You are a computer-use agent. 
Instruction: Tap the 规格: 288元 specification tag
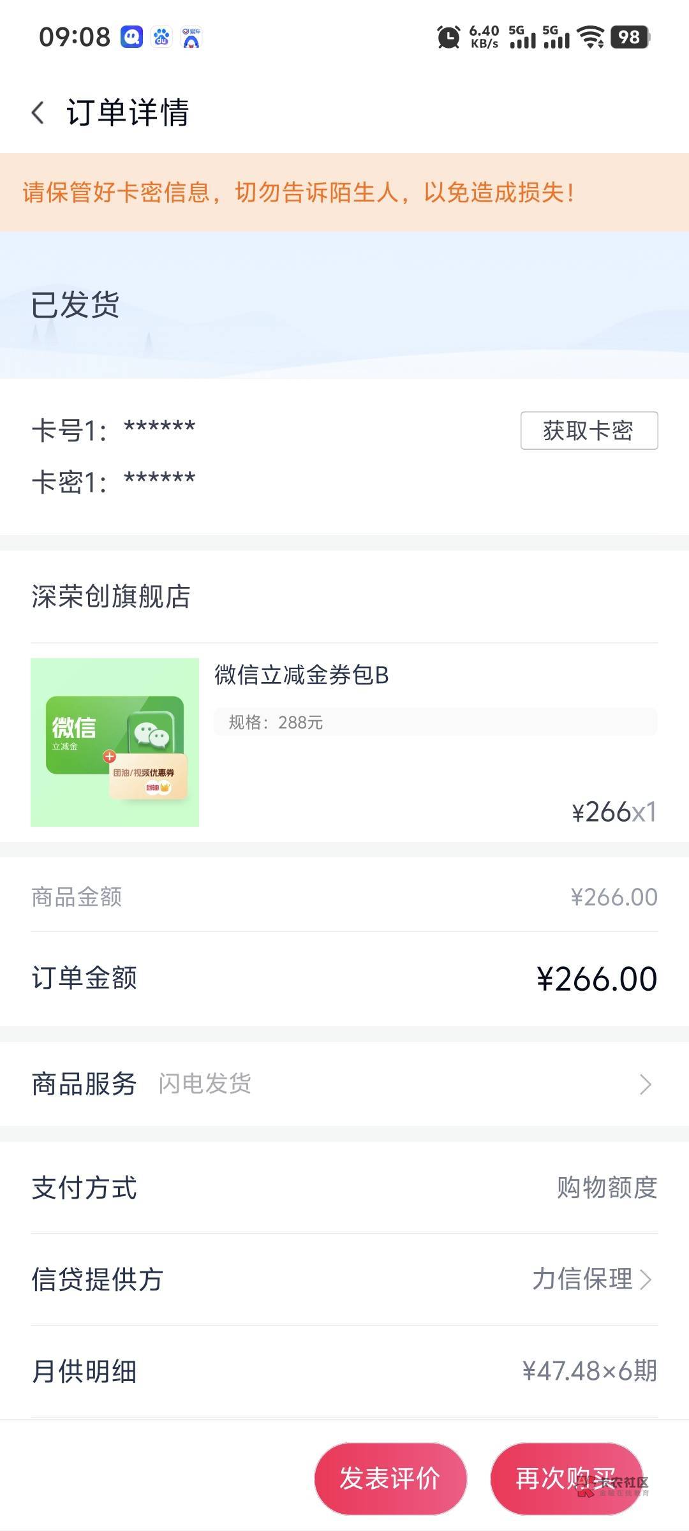point(276,722)
